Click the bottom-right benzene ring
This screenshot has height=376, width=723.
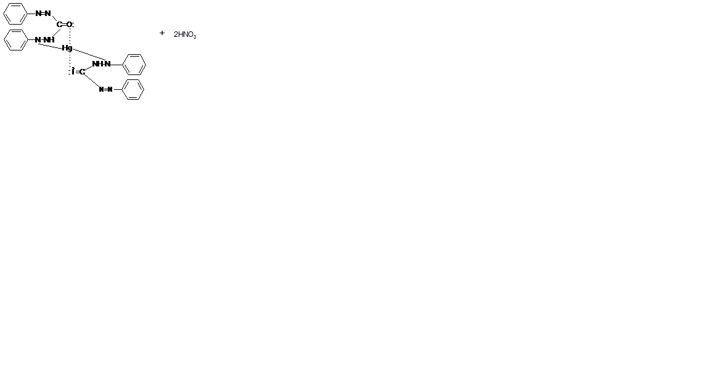coord(133,89)
